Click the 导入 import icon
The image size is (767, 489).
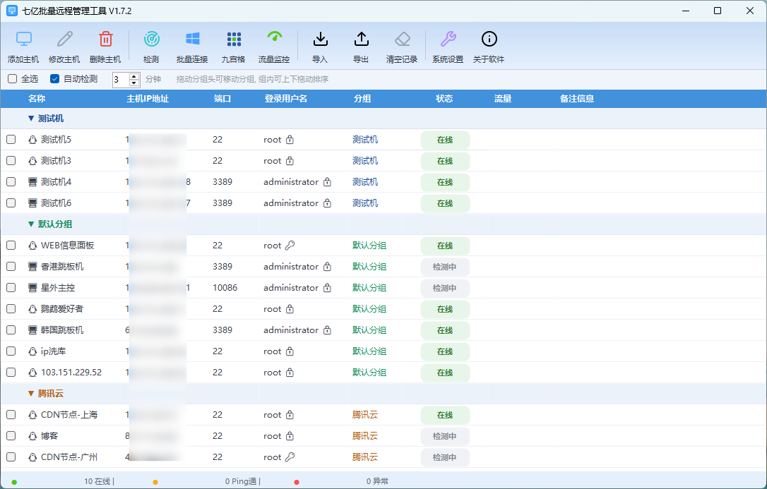point(320,39)
